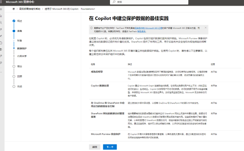Open the 完成 wizard step label
This screenshot has width=244, height=151.
(20, 87)
